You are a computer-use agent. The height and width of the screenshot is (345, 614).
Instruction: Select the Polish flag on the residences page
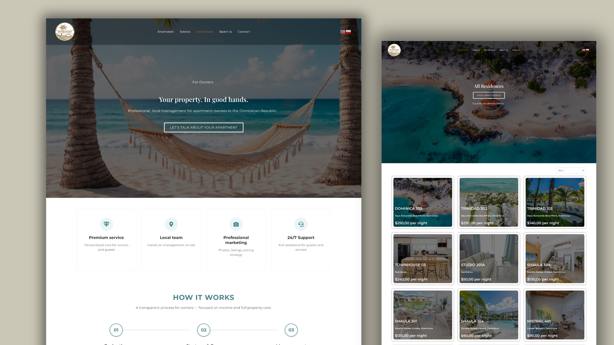tap(587, 50)
